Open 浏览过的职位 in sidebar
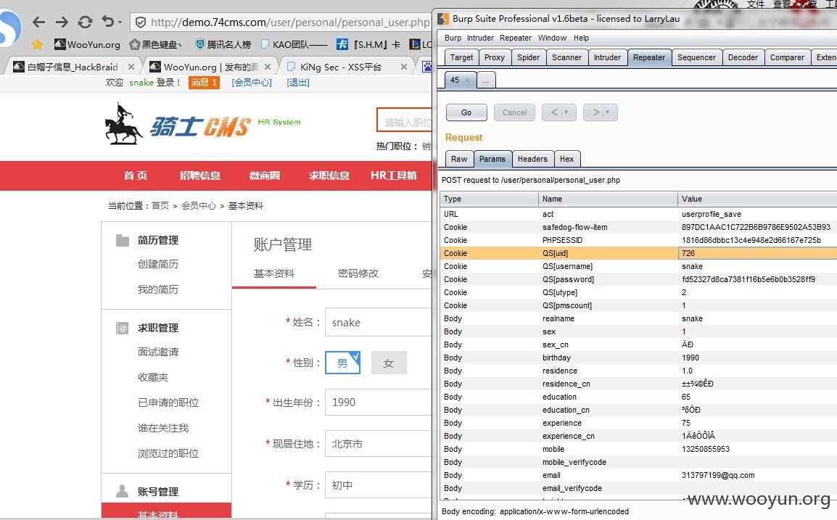The height and width of the screenshot is (520, 837). click(168, 453)
